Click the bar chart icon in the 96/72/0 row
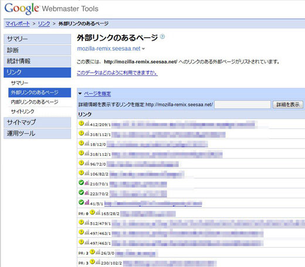The width and height of the screenshot is (305, 267). (87, 163)
